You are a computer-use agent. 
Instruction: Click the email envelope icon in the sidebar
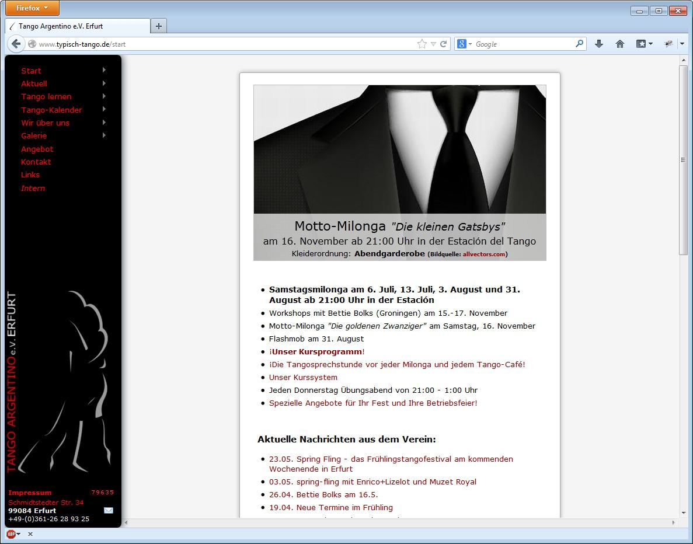click(x=108, y=510)
